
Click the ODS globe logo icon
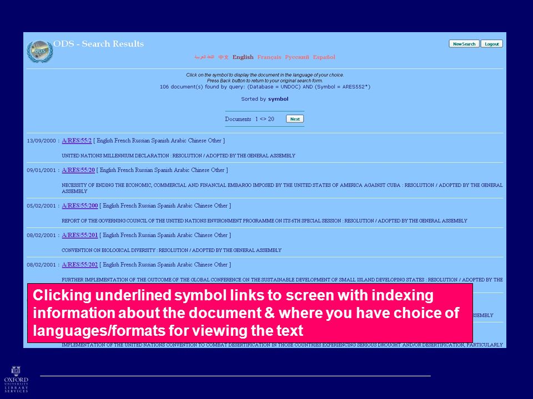[40, 52]
